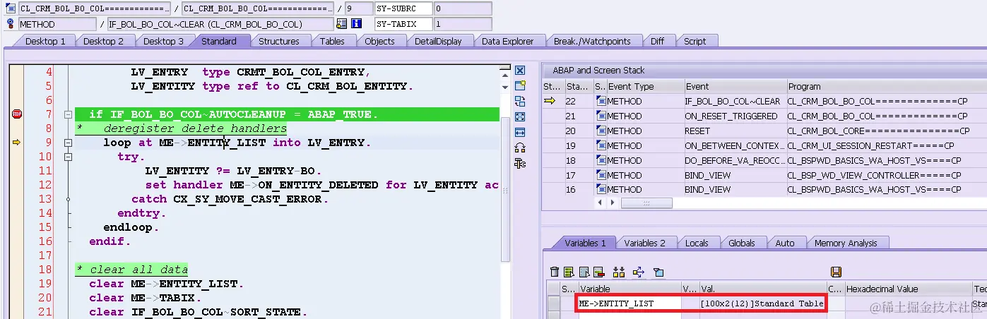Click the new tool icon in the vertical toolbar
This screenshot has height=319, width=987.
click(x=520, y=86)
